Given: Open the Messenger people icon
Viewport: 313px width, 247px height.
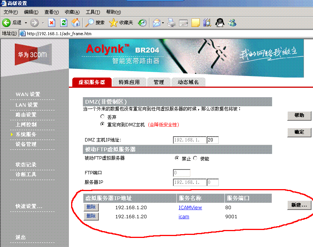Looking at the screenshot, I should point(232,23).
